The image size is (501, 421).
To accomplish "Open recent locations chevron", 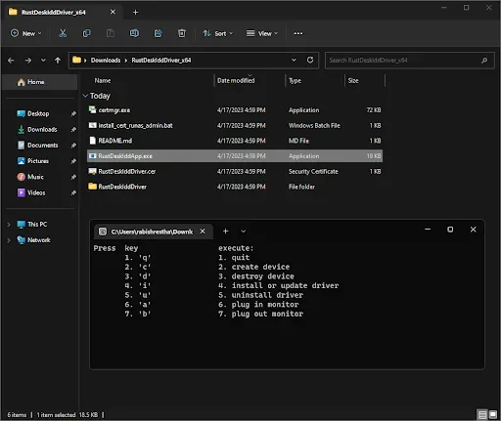I will 43,61.
